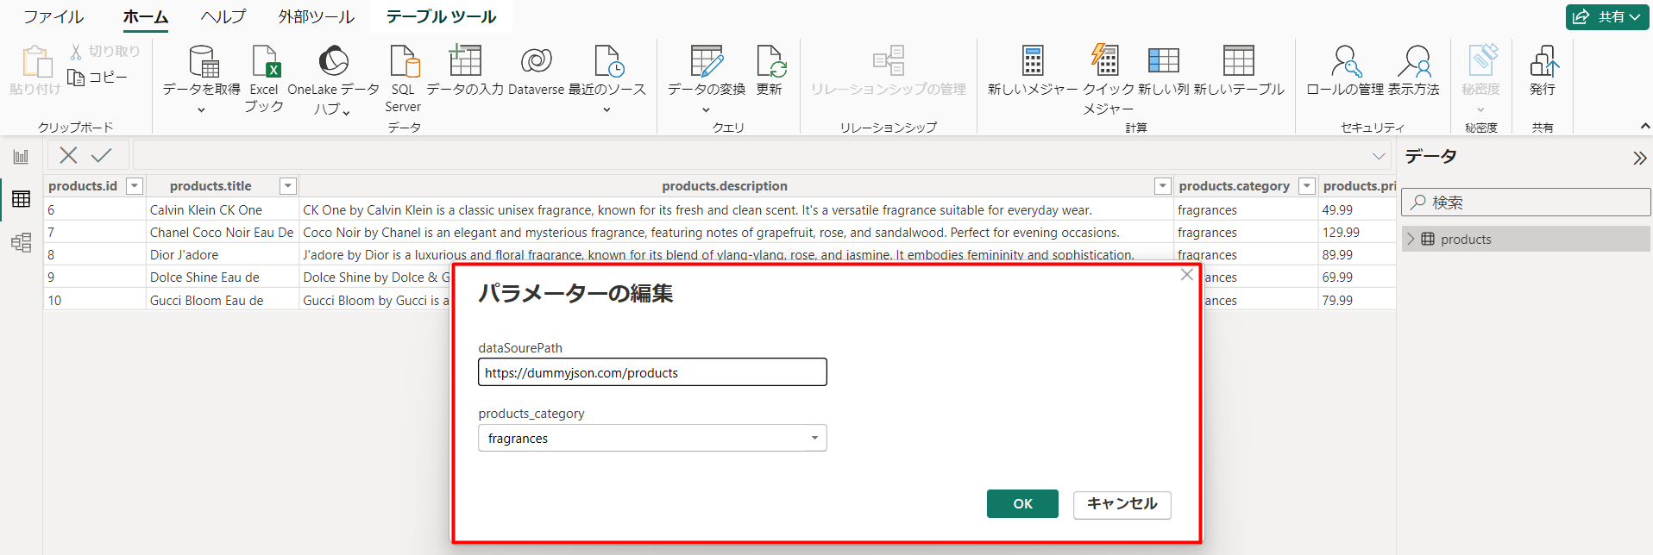Open Excel ブック data source

click(264, 63)
